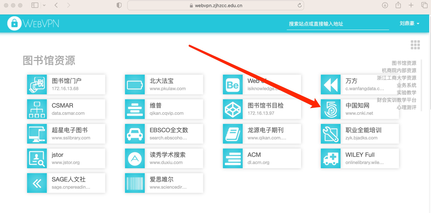Open 超星电子图书 monitor icon
431x213 pixels.
tap(37, 134)
